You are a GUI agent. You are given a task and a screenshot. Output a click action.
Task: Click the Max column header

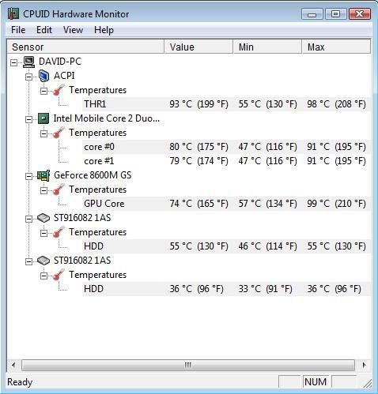click(x=336, y=47)
